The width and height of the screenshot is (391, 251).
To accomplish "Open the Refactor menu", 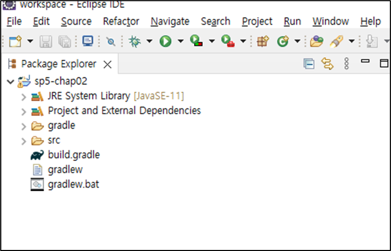I will tap(121, 21).
